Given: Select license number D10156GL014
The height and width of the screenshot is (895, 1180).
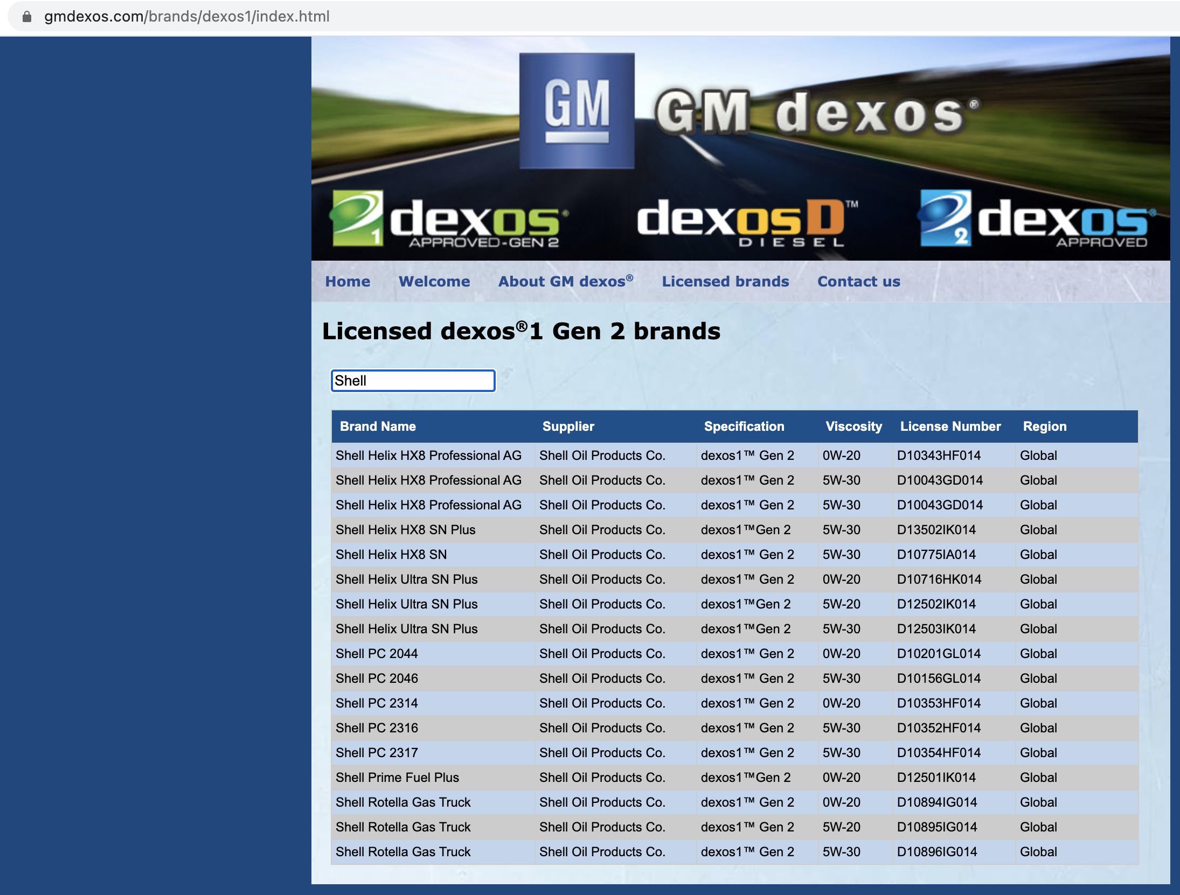Looking at the screenshot, I should (939, 679).
